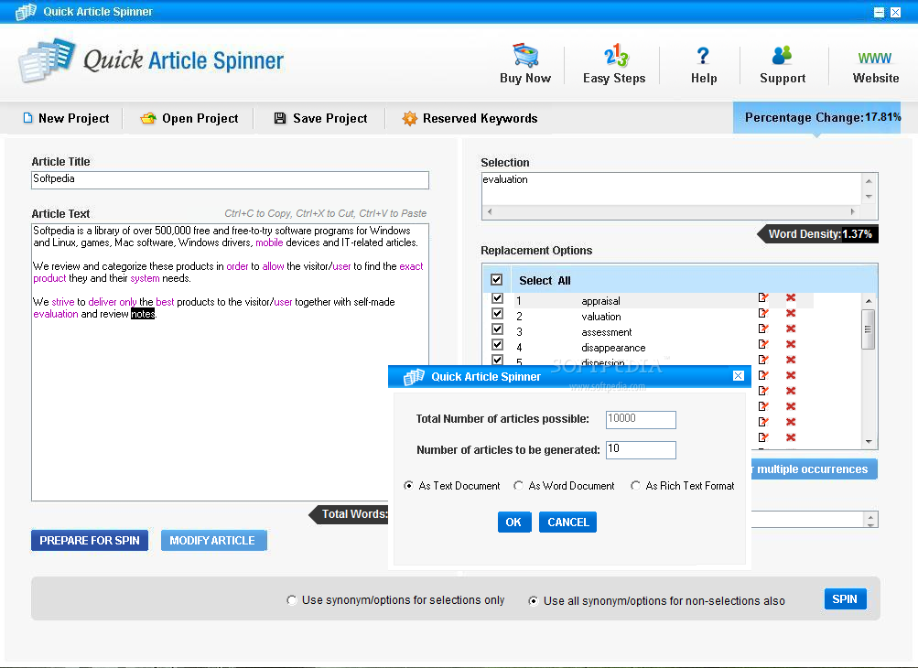The width and height of the screenshot is (918, 668).
Task: Click the SPIN button
Action: (x=845, y=599)
